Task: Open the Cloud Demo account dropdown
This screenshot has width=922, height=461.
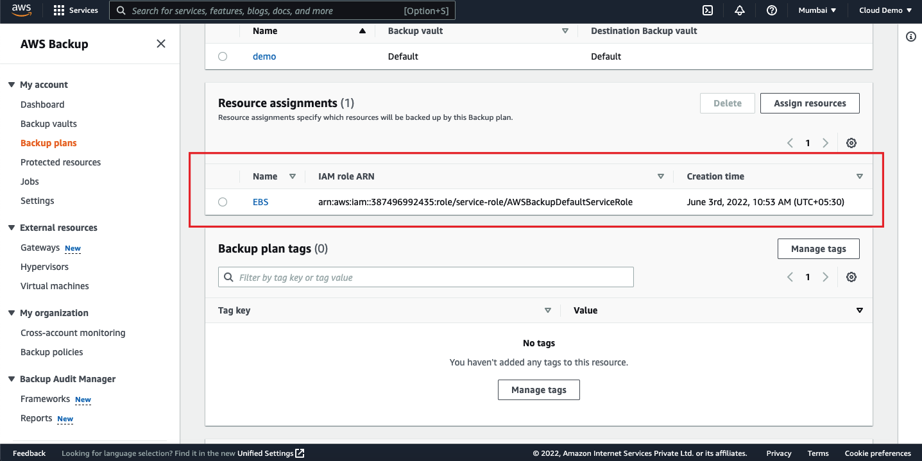Action: pyautogui.click(x=885, y=10)
